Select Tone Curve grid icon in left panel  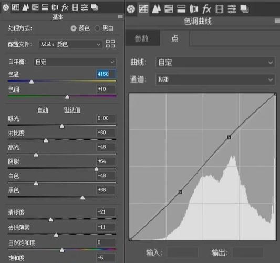16,7
